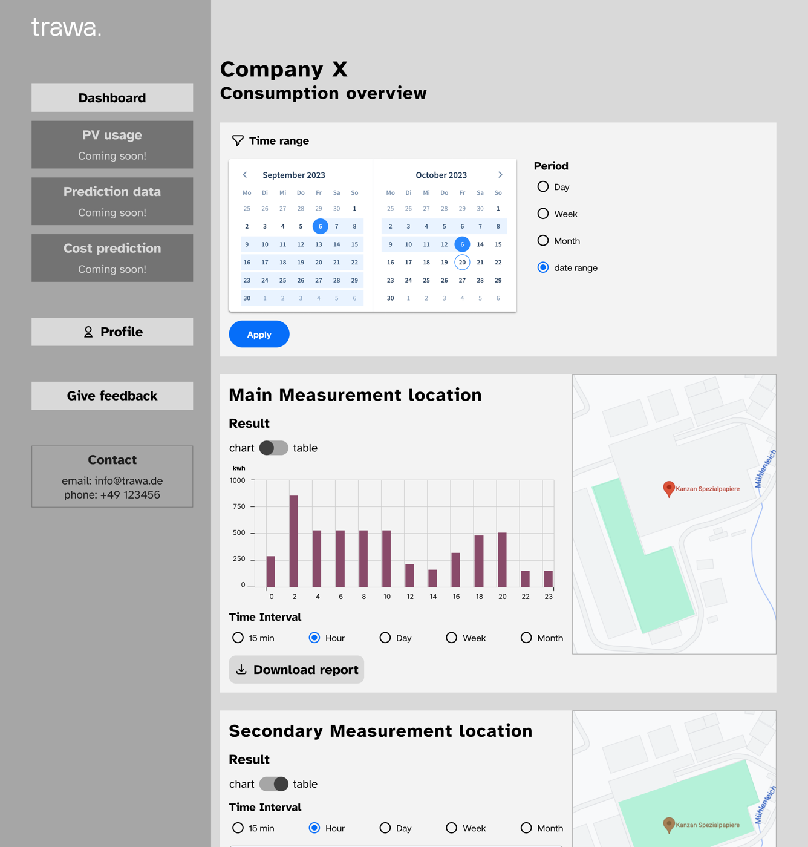Pick October 20 in the calendar
The height and width of the screenshot is (847, 808).
[462, 262]
